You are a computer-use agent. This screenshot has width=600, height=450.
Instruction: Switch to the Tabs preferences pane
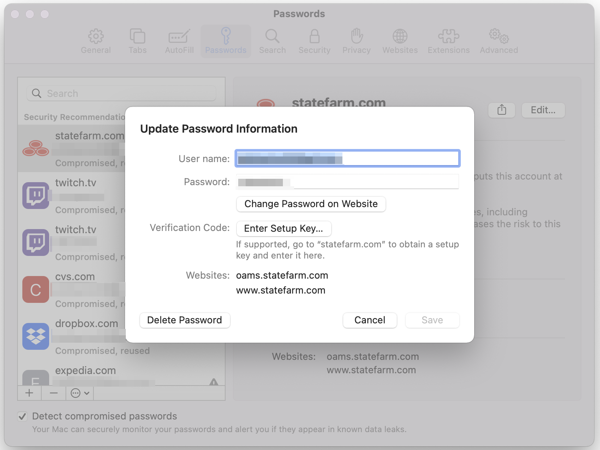[137, 41]
